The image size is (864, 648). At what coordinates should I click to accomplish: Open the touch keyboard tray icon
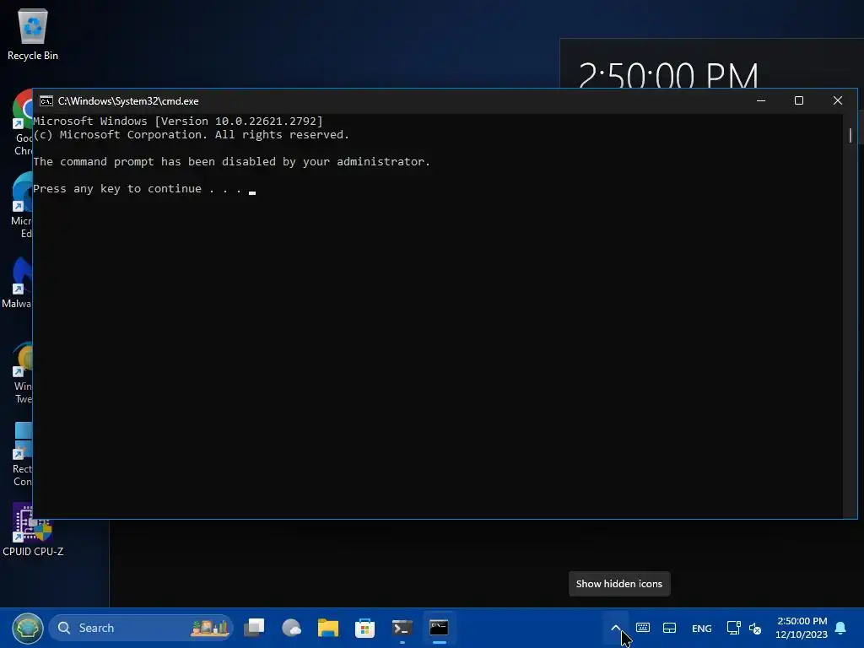tap(642, 628)
